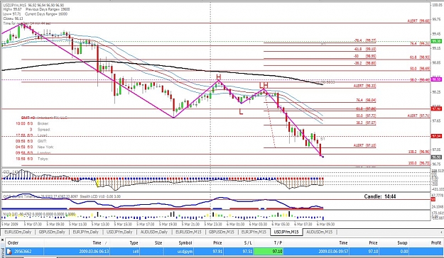This screenshot has width=444, height=258.
Task: Click the 5 Mar 23:30 time axis label
Action: point(214,224)
